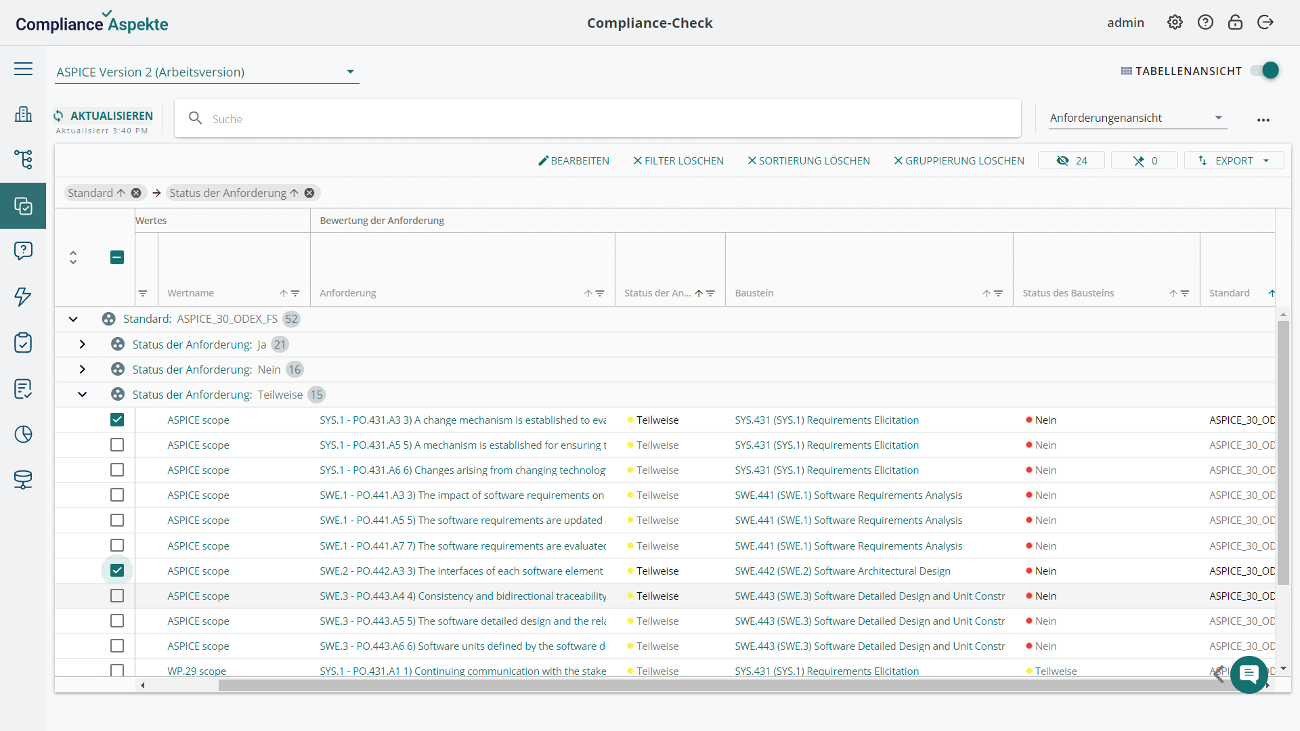Toggle the Tabellenansicht switch
Image resolution: width=1300 pixels, height=731 pixels.
pyautogui.click(x=1265, y=70)
